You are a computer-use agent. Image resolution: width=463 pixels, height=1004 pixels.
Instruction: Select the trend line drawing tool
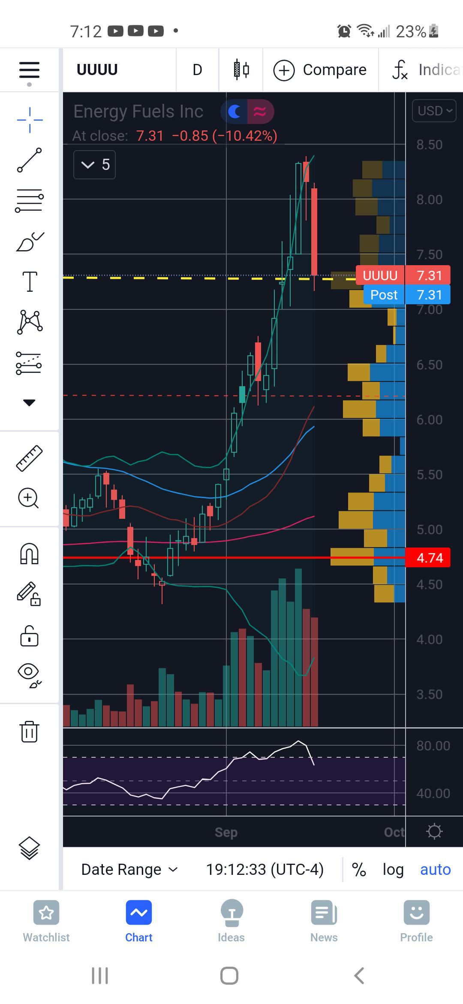coord(29,160)
